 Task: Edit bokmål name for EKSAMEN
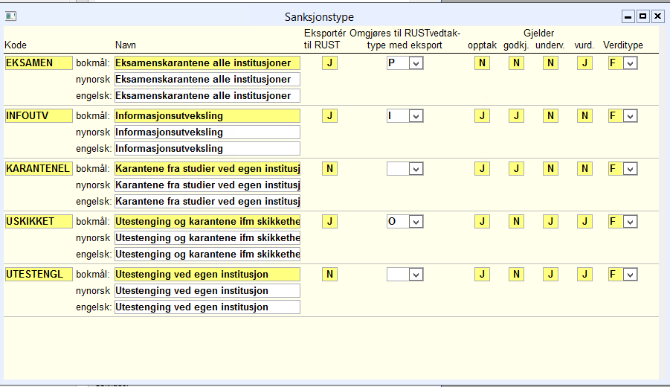click(207, 63)
